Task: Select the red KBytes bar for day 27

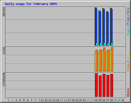Action: 108,86
